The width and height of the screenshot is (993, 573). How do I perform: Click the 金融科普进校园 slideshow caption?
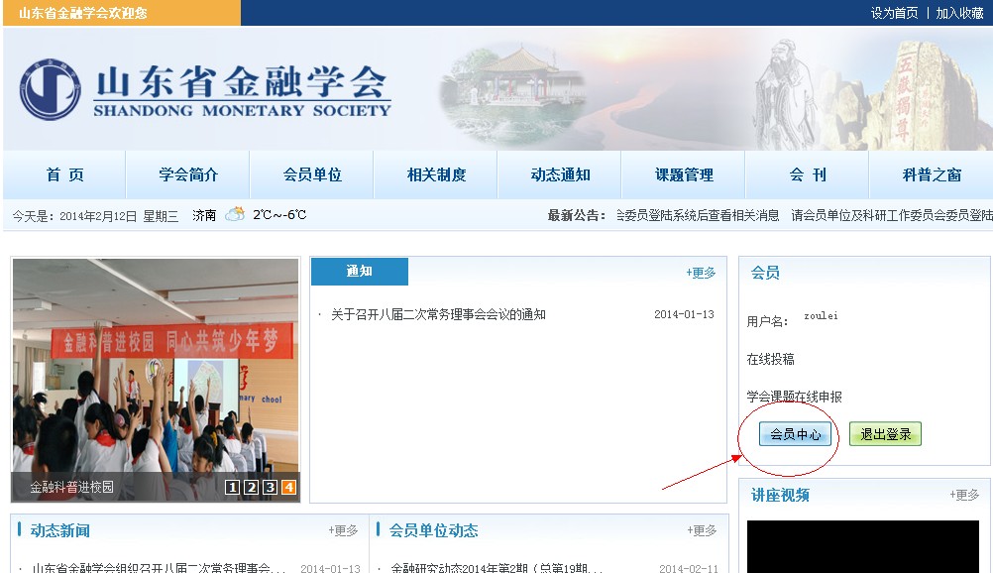click(x=72, y=487)
